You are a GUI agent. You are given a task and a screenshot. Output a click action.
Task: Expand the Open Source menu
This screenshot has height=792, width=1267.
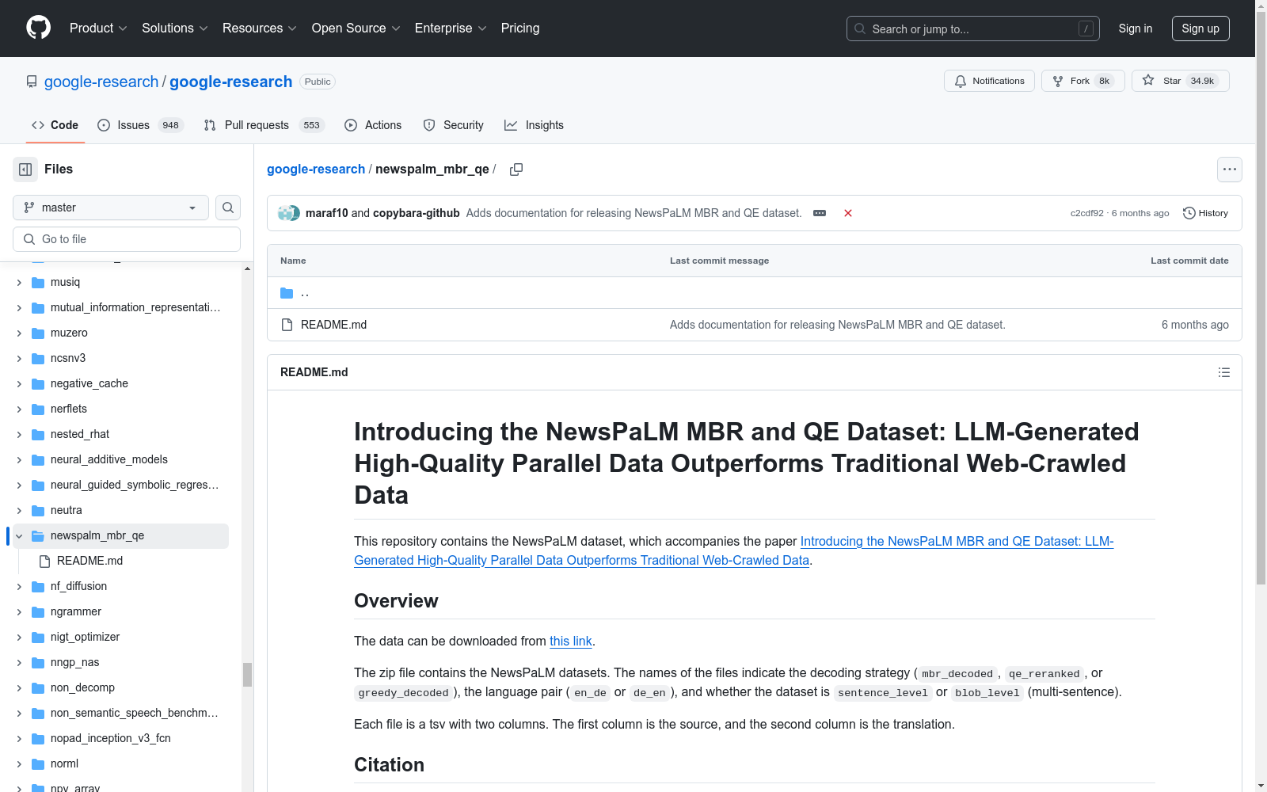(x=356, y=28)
